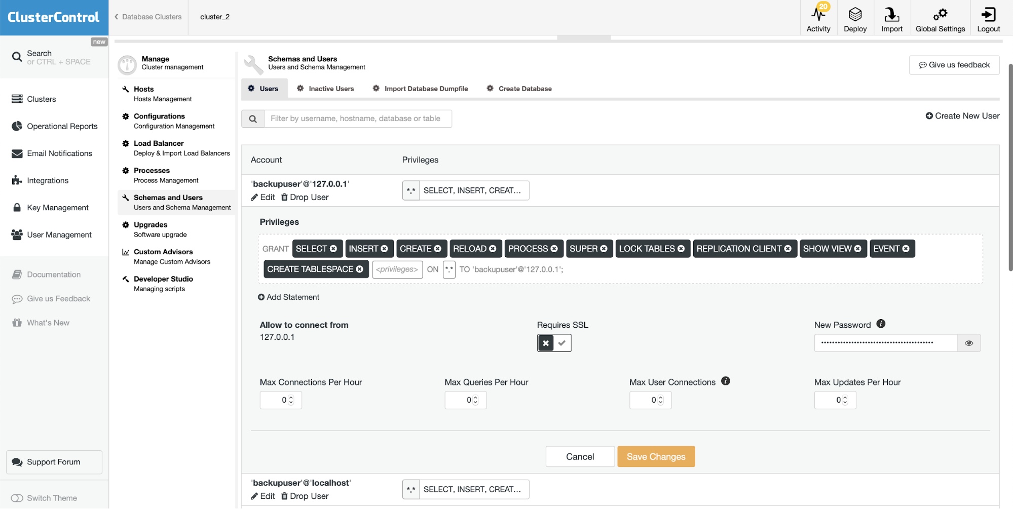Click the user filter text field

point(358,119)
